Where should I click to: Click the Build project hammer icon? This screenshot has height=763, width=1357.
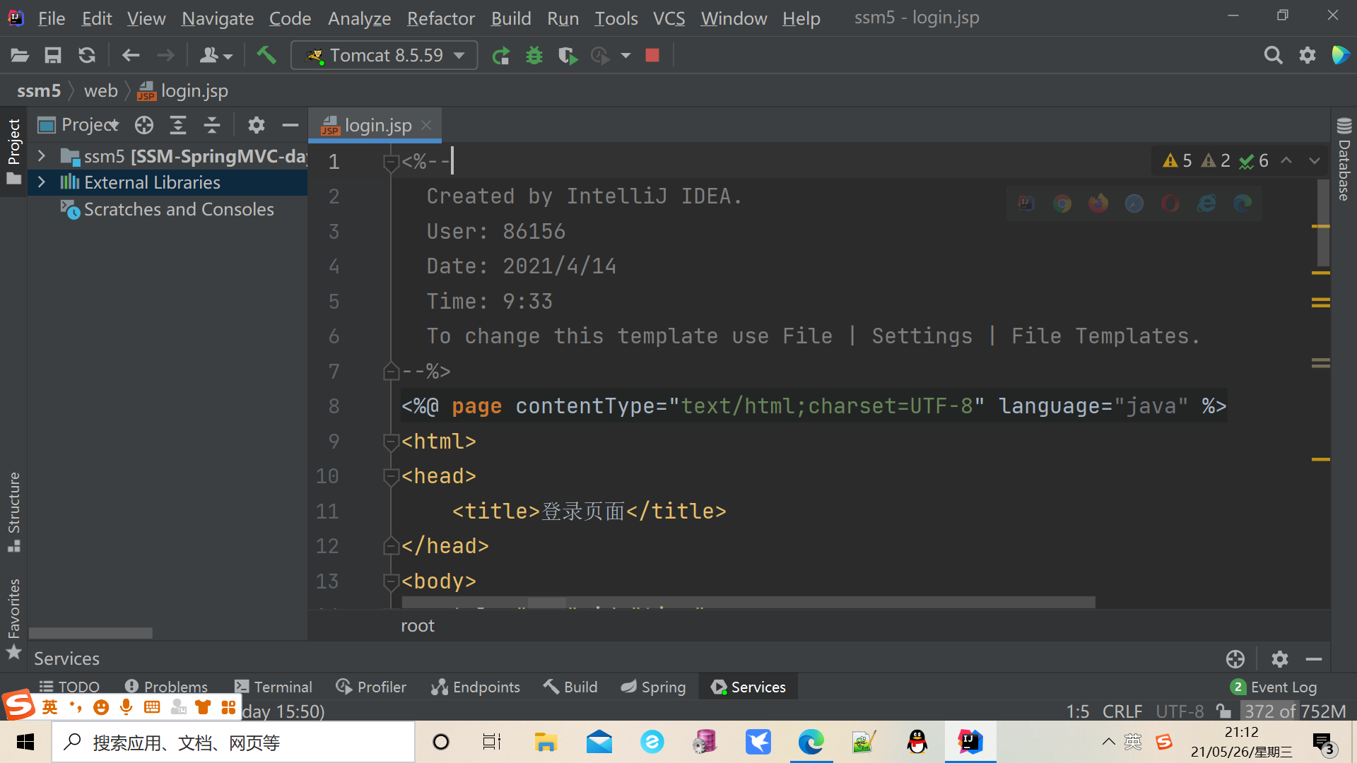click(x=266, y=55)
